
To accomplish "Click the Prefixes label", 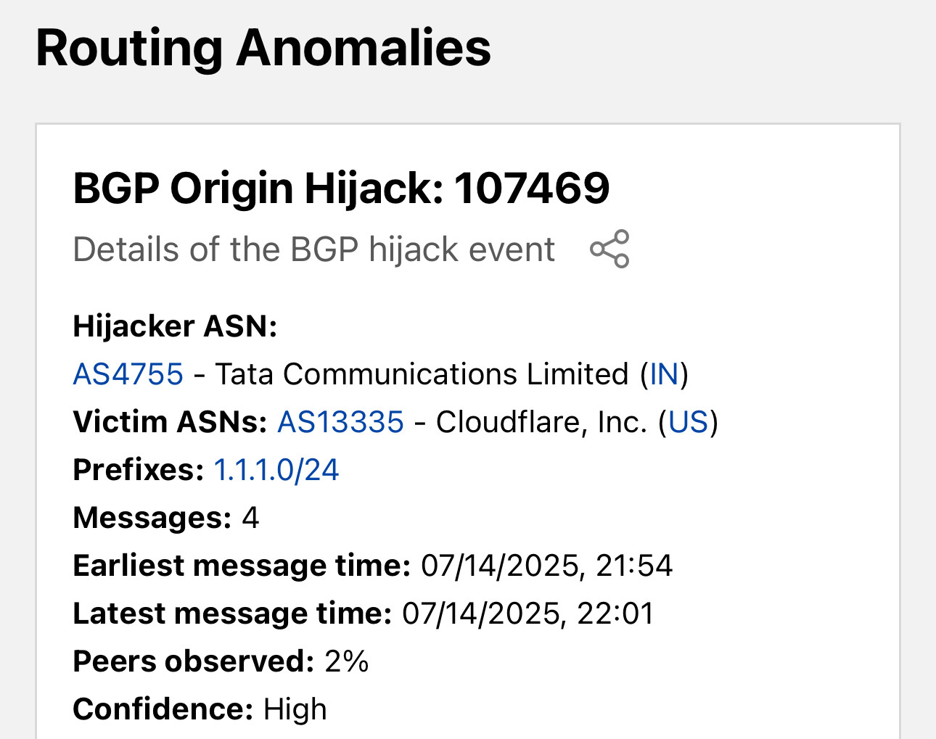I will tap(139, 470).
